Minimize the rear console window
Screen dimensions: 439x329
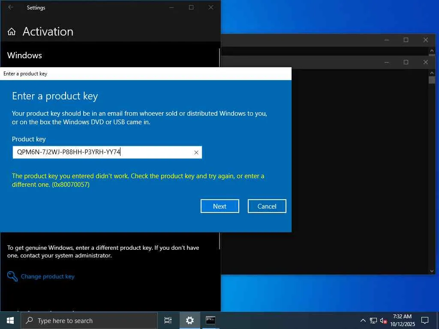[x=387, y=40]
